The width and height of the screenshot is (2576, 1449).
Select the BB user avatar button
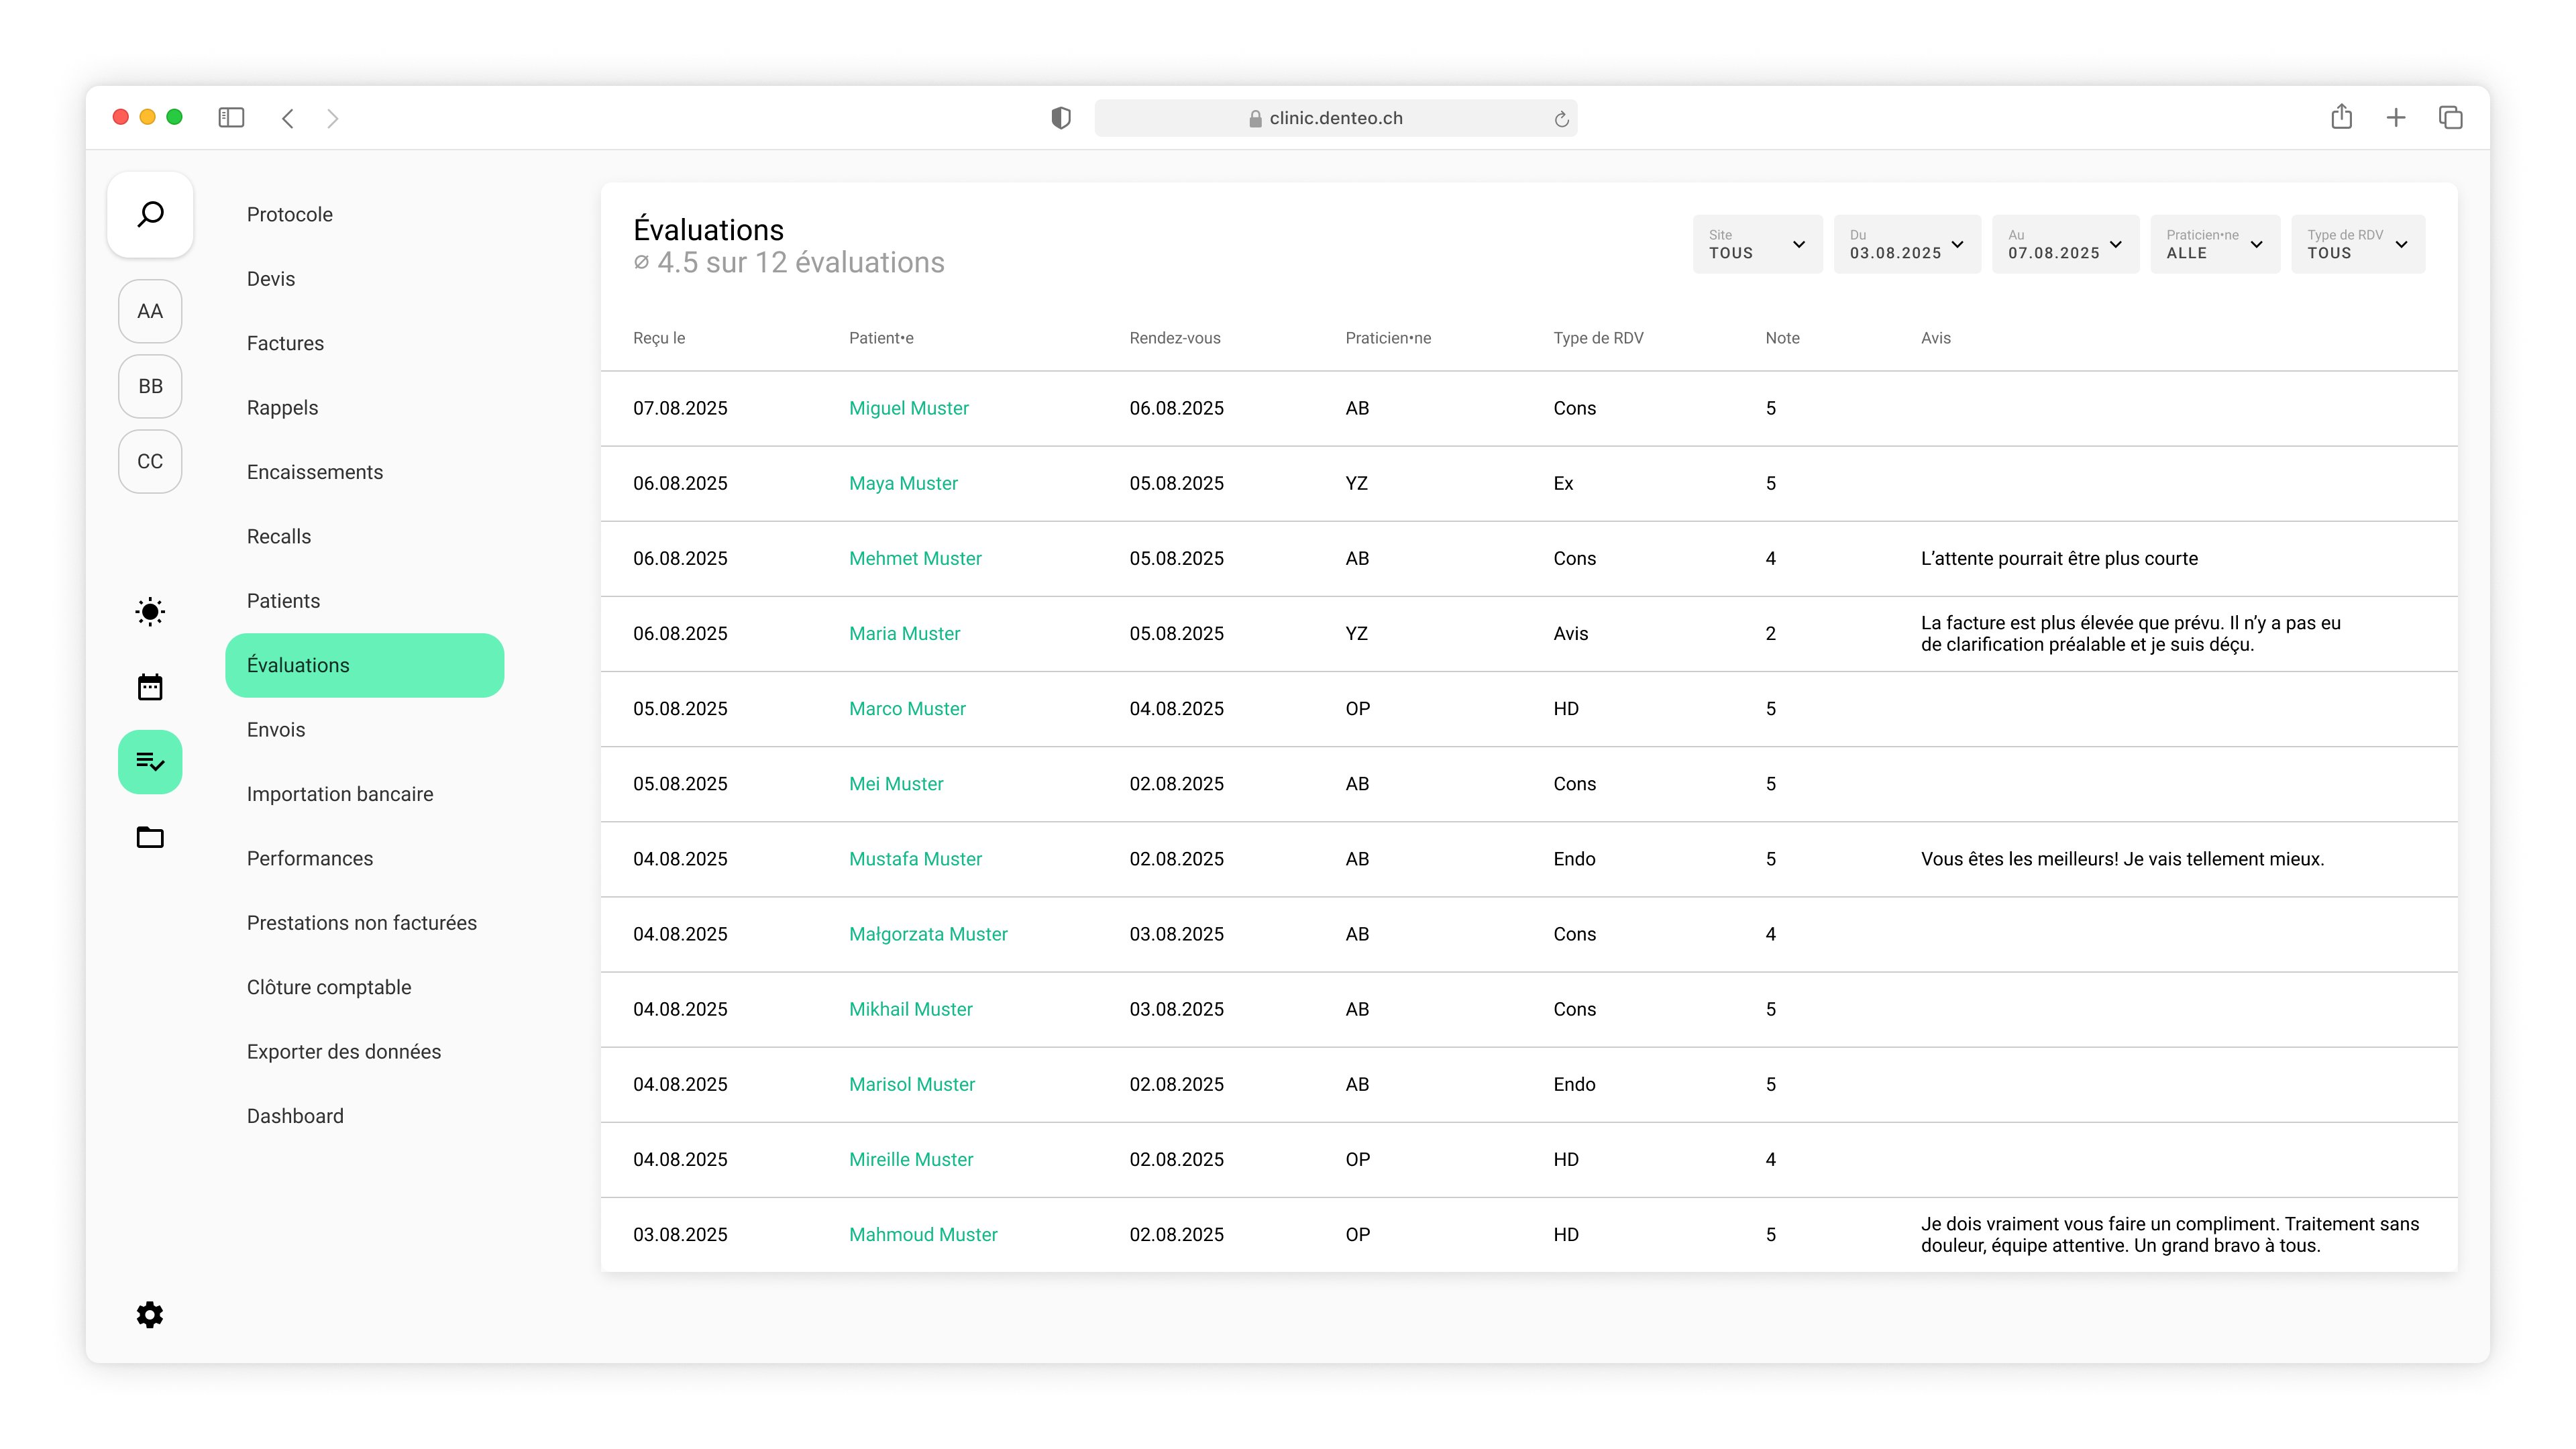(x=150, y=386)
